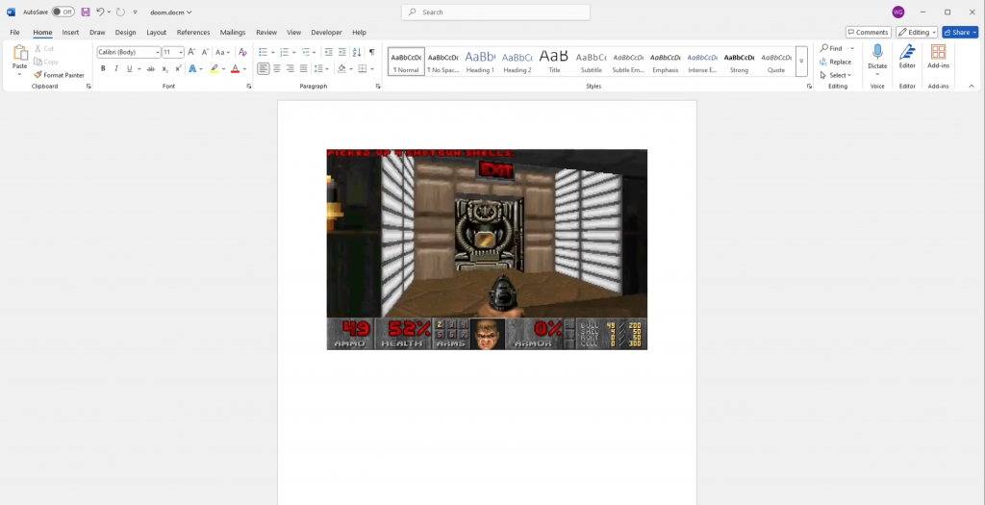The image size is (985, 505).
Task: Open the Editing mode dropdown
Action: click(x=917, y=32)
